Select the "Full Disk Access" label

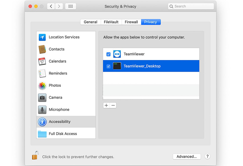click(63, 134)
